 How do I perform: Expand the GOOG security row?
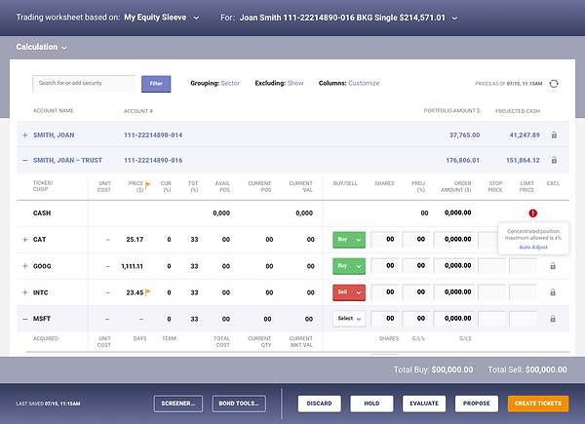pos(25,266)
